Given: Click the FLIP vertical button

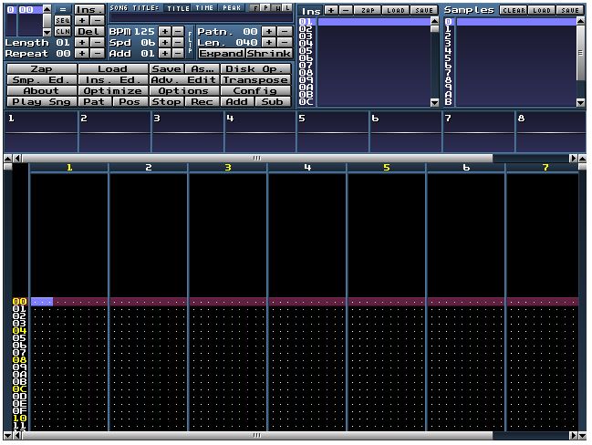Looking at the screenshot, I should [x=190, y=42].
